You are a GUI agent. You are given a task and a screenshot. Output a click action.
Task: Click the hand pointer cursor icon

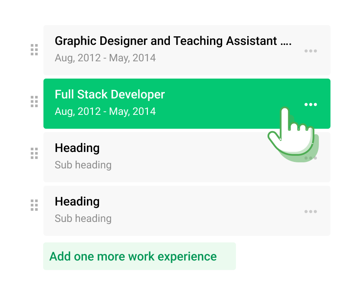point(291,131)
